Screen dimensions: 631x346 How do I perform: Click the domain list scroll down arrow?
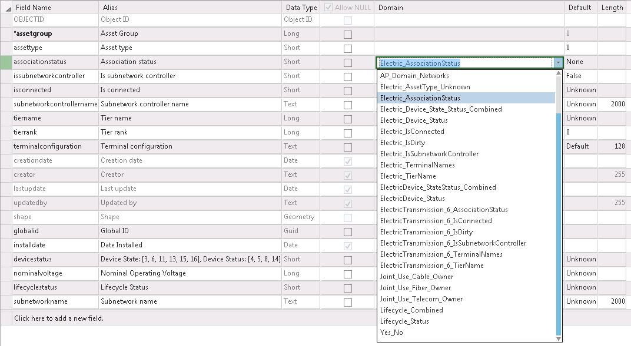[x=558, y=339]
